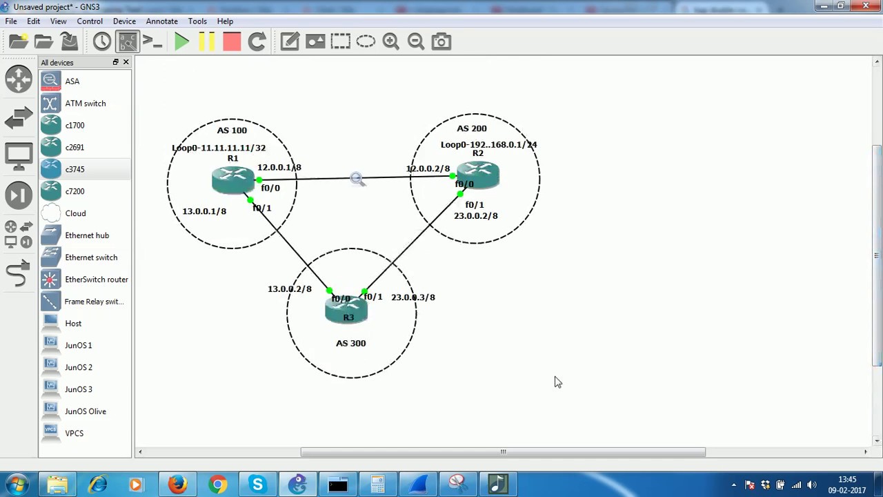Select draw ellipse tool
The image size is (883, 497).
pos(366,41)
